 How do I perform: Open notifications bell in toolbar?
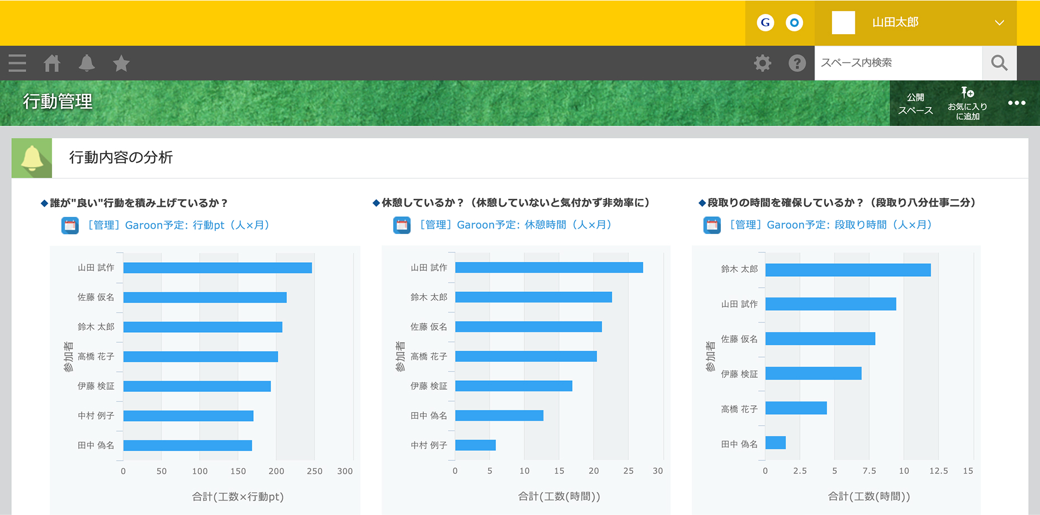(x=87, y=63)
